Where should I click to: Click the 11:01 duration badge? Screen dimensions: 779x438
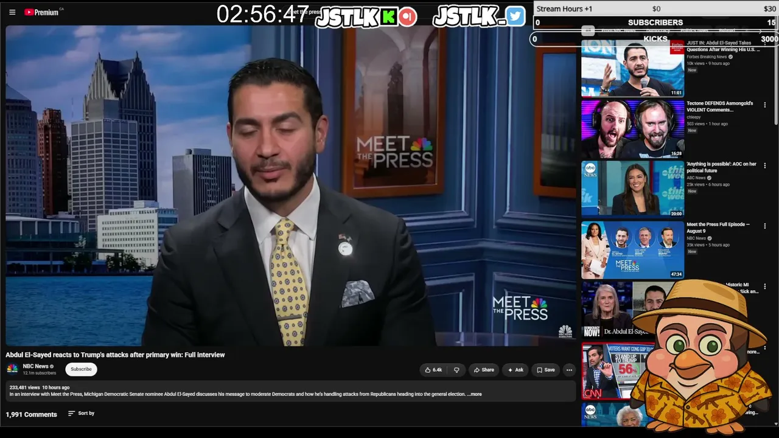click(x=676, y=92)
